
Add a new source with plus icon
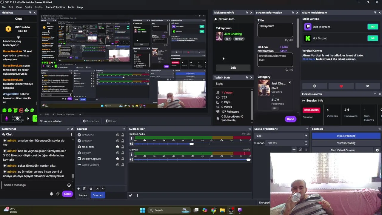78,189
